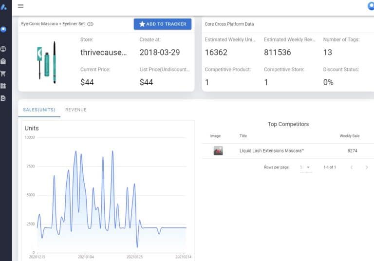Click the competitor product thumbnail image
Screen dimensions: 374x261
[218, 151]
